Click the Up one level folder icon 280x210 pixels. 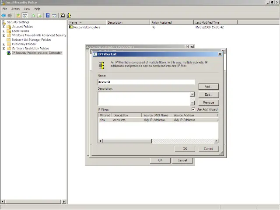pos(18,15)
